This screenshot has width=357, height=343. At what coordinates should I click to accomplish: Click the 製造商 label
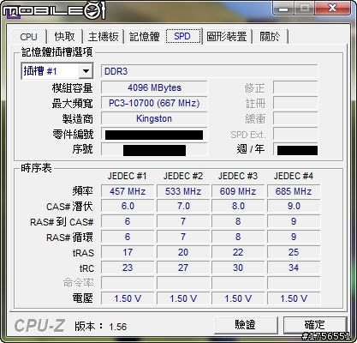tap(78, 119)
